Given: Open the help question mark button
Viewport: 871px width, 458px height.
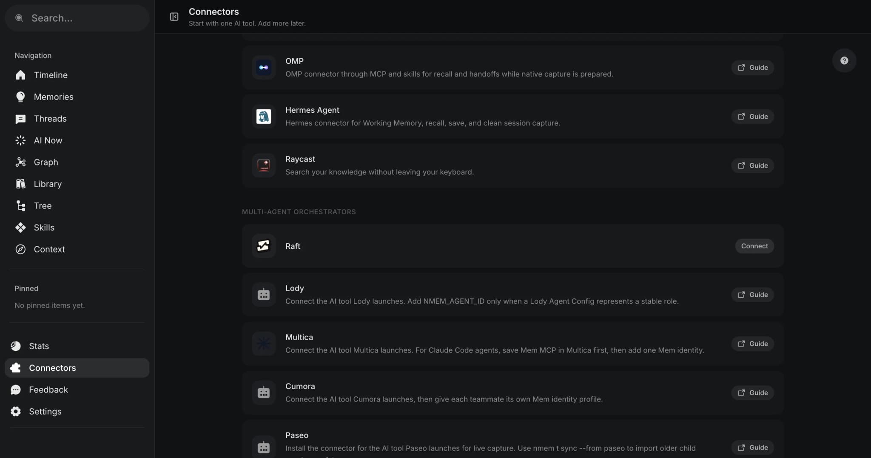Looking at the screenshot, I should click(x=844, y=60).
